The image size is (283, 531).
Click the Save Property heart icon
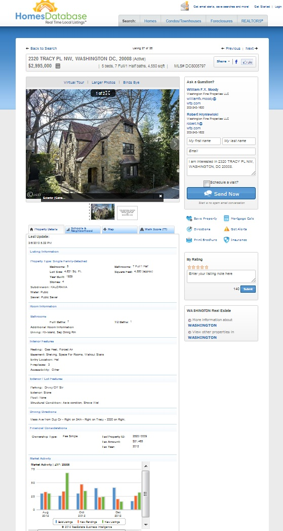click(x=189, y=219)
